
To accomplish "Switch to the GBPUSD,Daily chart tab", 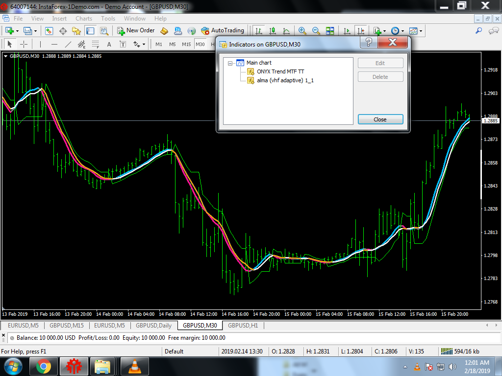I will (x=153, y=326).
